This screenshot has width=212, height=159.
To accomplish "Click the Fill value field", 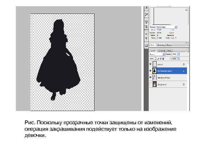I will [174, 59].
